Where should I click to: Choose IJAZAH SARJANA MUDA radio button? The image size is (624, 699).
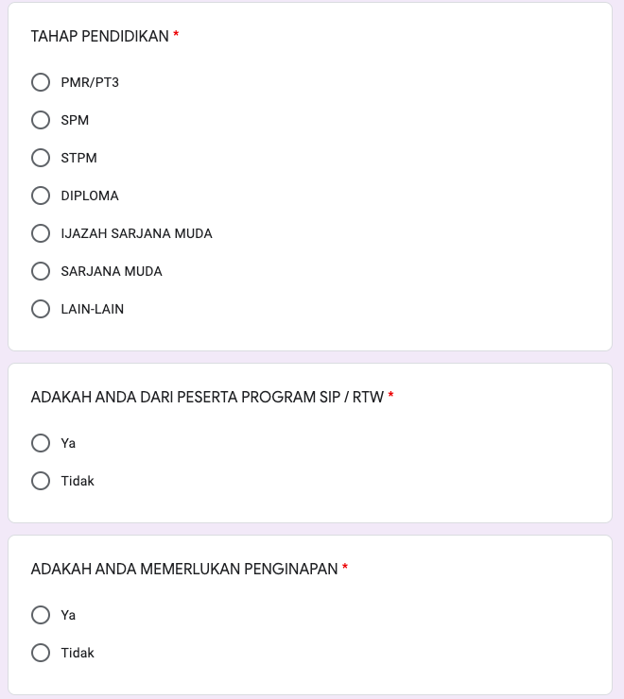[41, 233]
